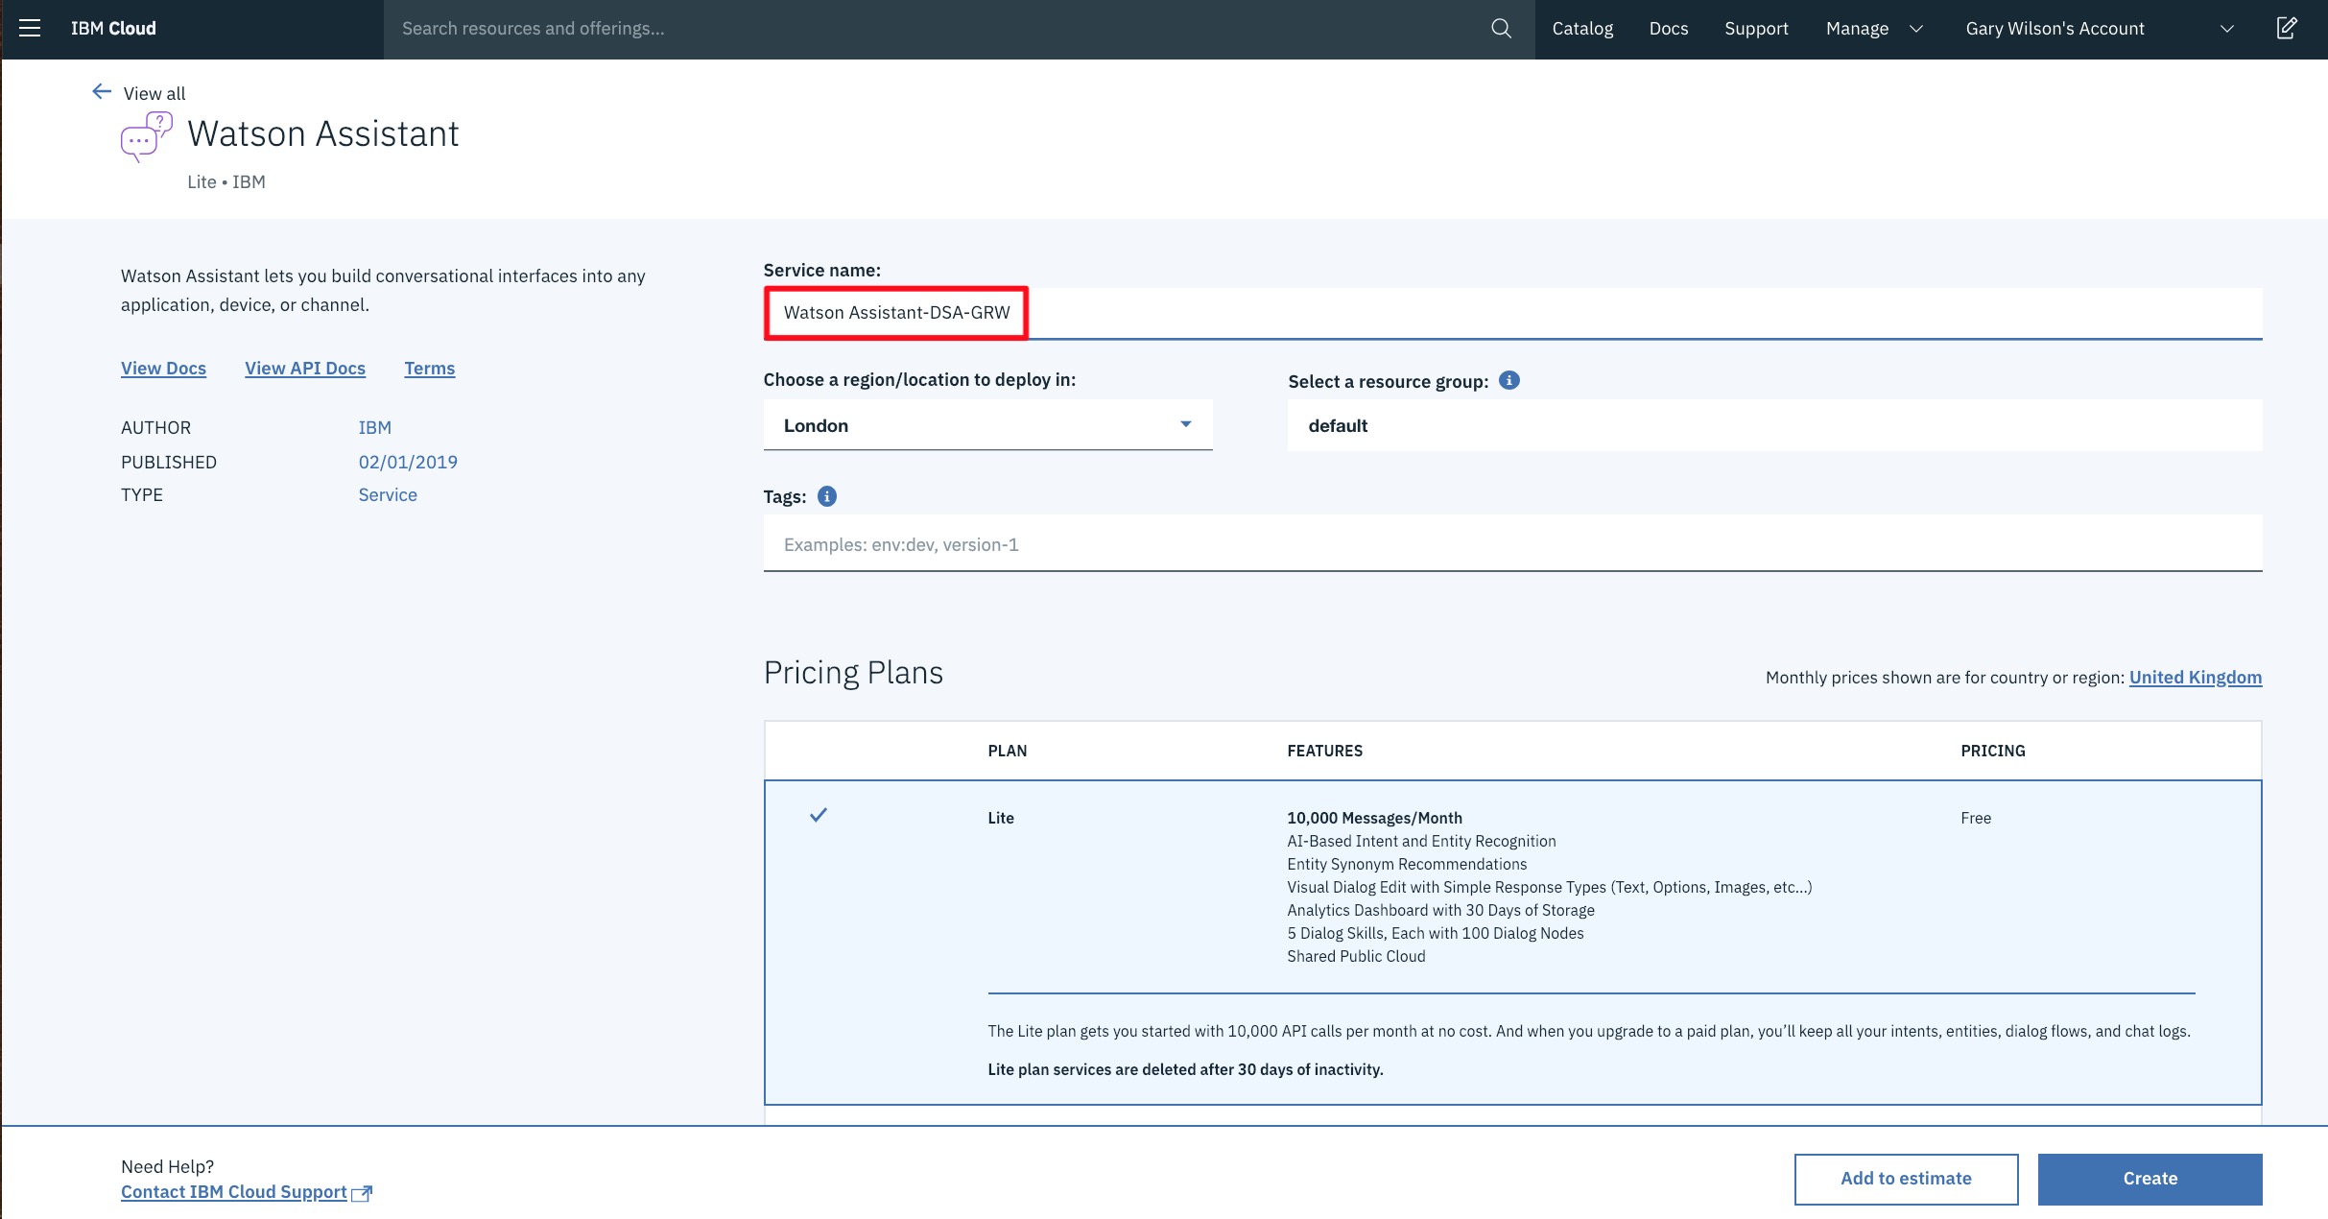Click the Support header link
2328x1219 pixels.
(1756, 29)
